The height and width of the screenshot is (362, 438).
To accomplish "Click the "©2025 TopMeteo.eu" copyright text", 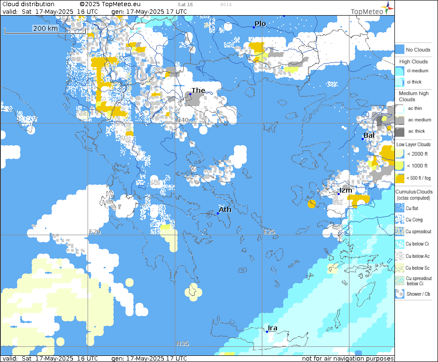I will tap(110, 4).
